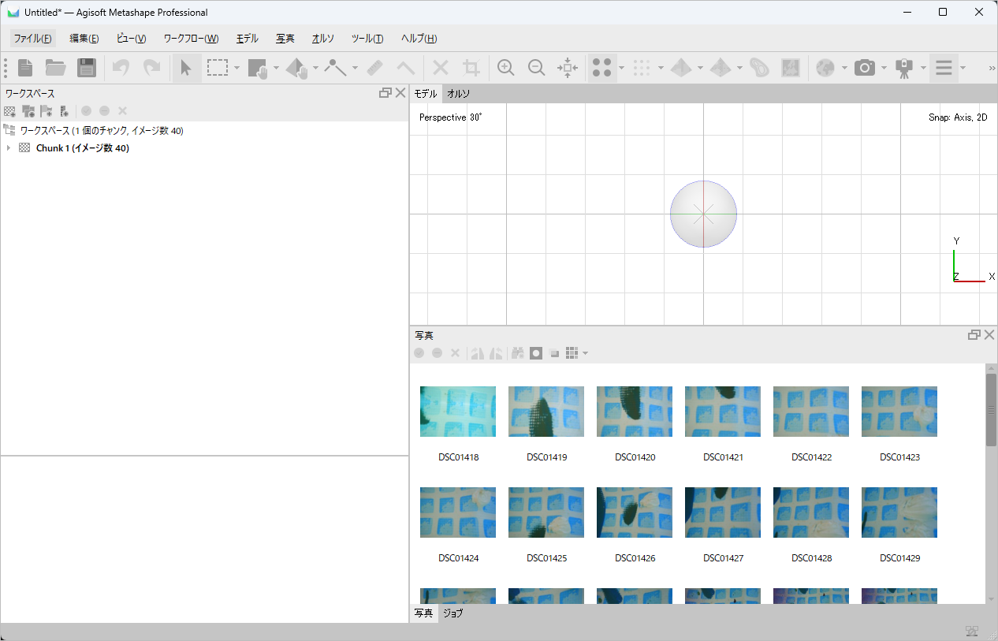Open the Show Cameras dropdown arrow
This screenshot has width=998, height=641.
pyautogui.click(x=884, y=68)
